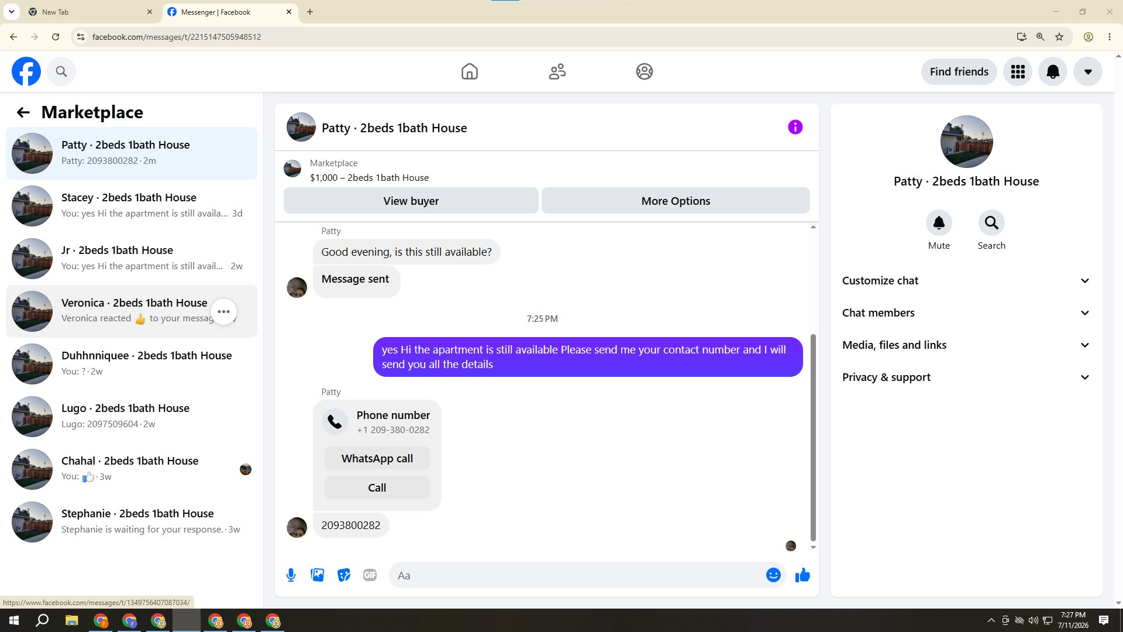The image size is (1123, 632).
Task: Click the 2093800282 message bubble
Action: (x=351, y=525)
